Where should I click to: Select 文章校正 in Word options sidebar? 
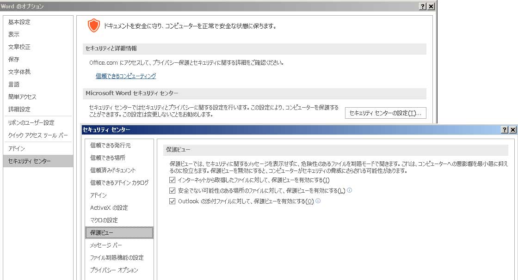(x=19, y=47)
